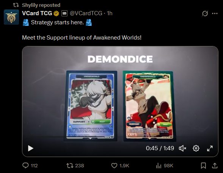This screenshot has width=223, height=173.
Task: Open the @VCardTCG handle
Action: pyautogui.click(x=86, y=13)
